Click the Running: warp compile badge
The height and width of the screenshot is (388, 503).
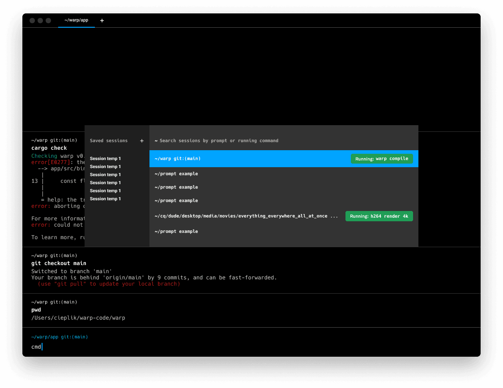click(382, 159)
